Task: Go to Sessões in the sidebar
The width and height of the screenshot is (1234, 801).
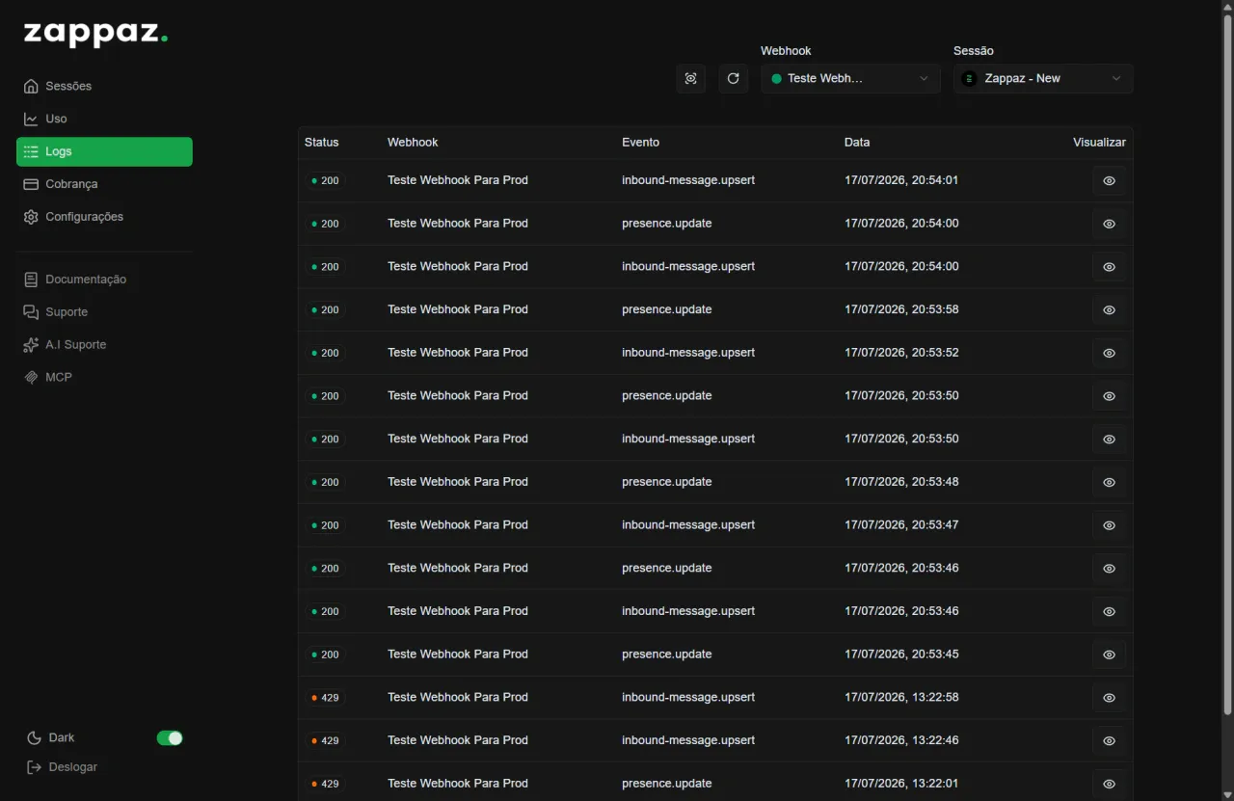Action: (x=104, y=86)
